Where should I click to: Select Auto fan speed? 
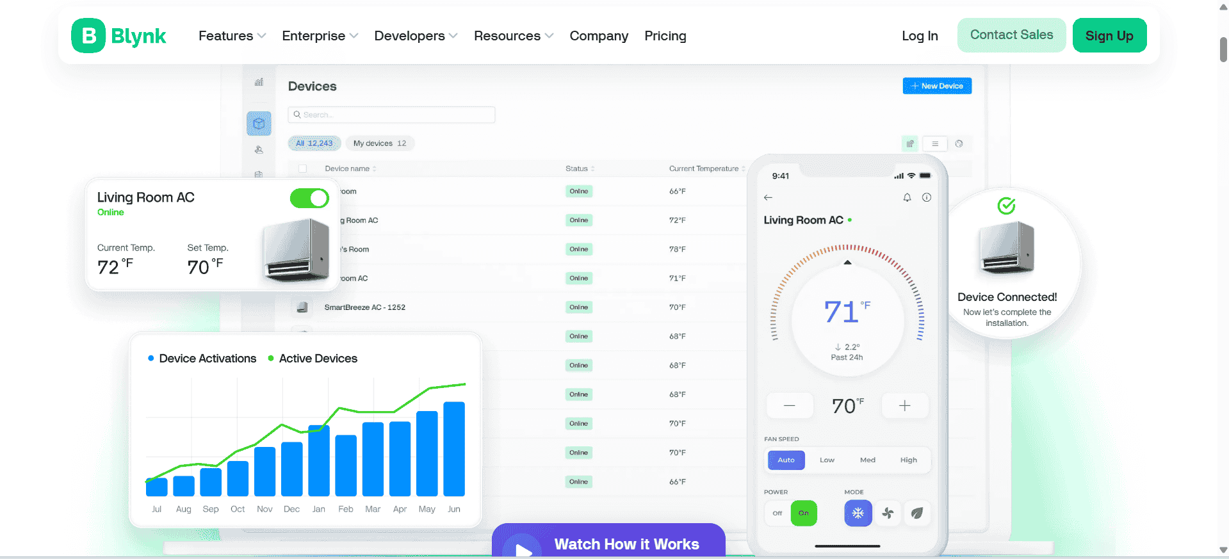(x=786, y=460)
